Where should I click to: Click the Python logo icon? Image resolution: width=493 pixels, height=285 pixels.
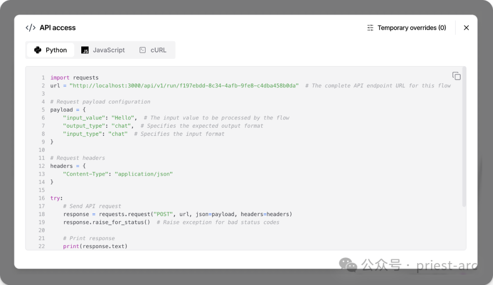pyautogui.click(x=38, y=50)
